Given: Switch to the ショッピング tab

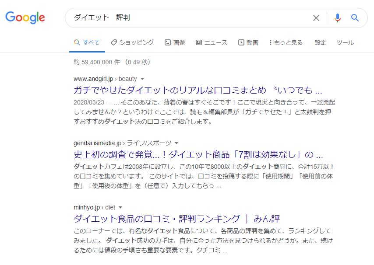Looking at the screenshot, I should pos(132,42).
